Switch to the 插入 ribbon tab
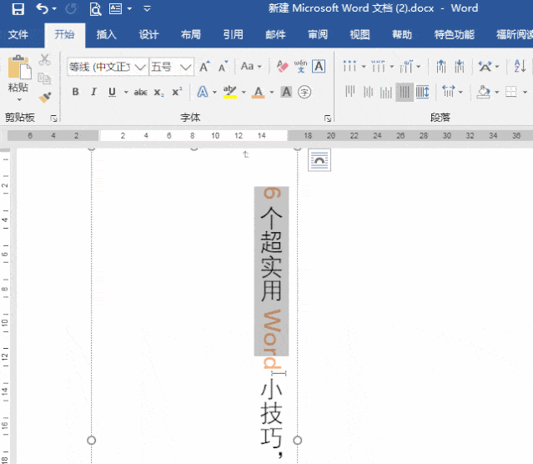 point(106,34)
